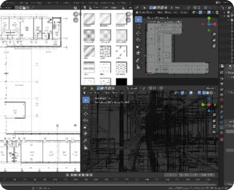Viewport: 234px width, 190px height.
Task: Select the Transform tool in wireframe viewport
Action: coord(86,133)
